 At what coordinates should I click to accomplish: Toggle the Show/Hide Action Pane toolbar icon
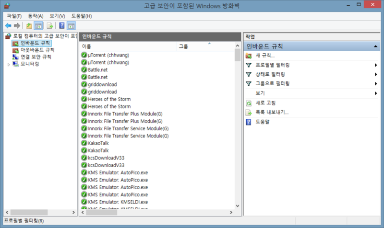pos(71,26)
